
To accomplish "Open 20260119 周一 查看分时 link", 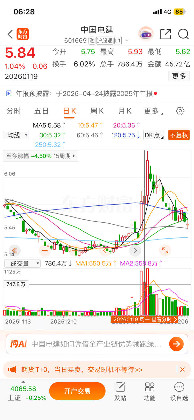I will (x=144, y=319).
